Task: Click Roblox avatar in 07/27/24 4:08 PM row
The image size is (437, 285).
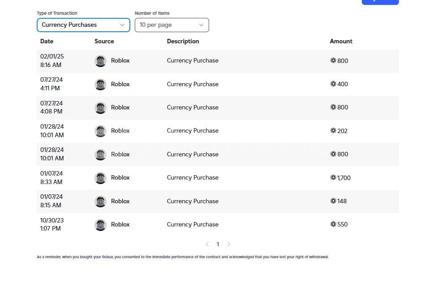Action: (100, 108)
